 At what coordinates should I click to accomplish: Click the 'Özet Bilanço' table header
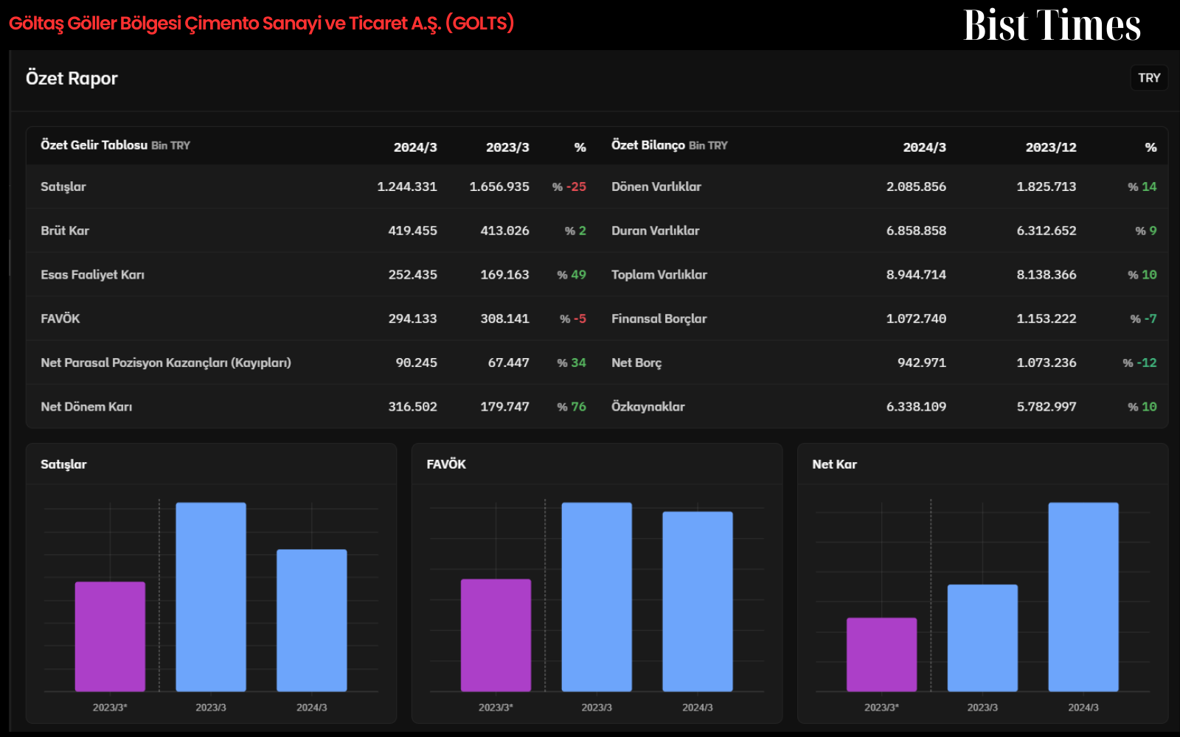pos(648,145)
